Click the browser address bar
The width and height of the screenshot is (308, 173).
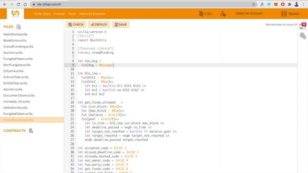(143, 4)
